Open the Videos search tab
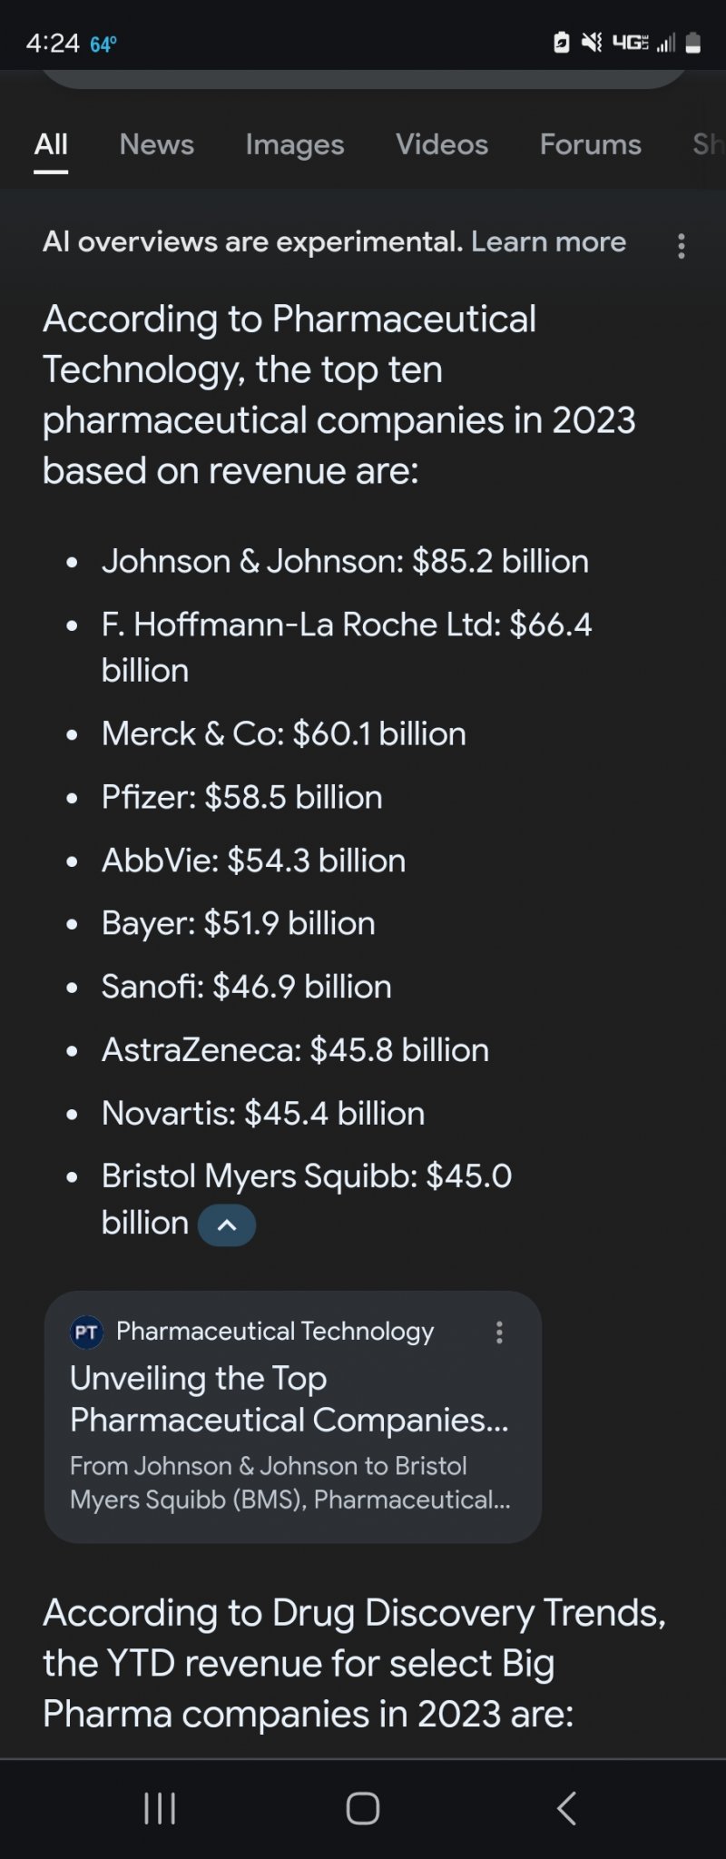This screenshot has width=726, height=1859. [442, 144]
